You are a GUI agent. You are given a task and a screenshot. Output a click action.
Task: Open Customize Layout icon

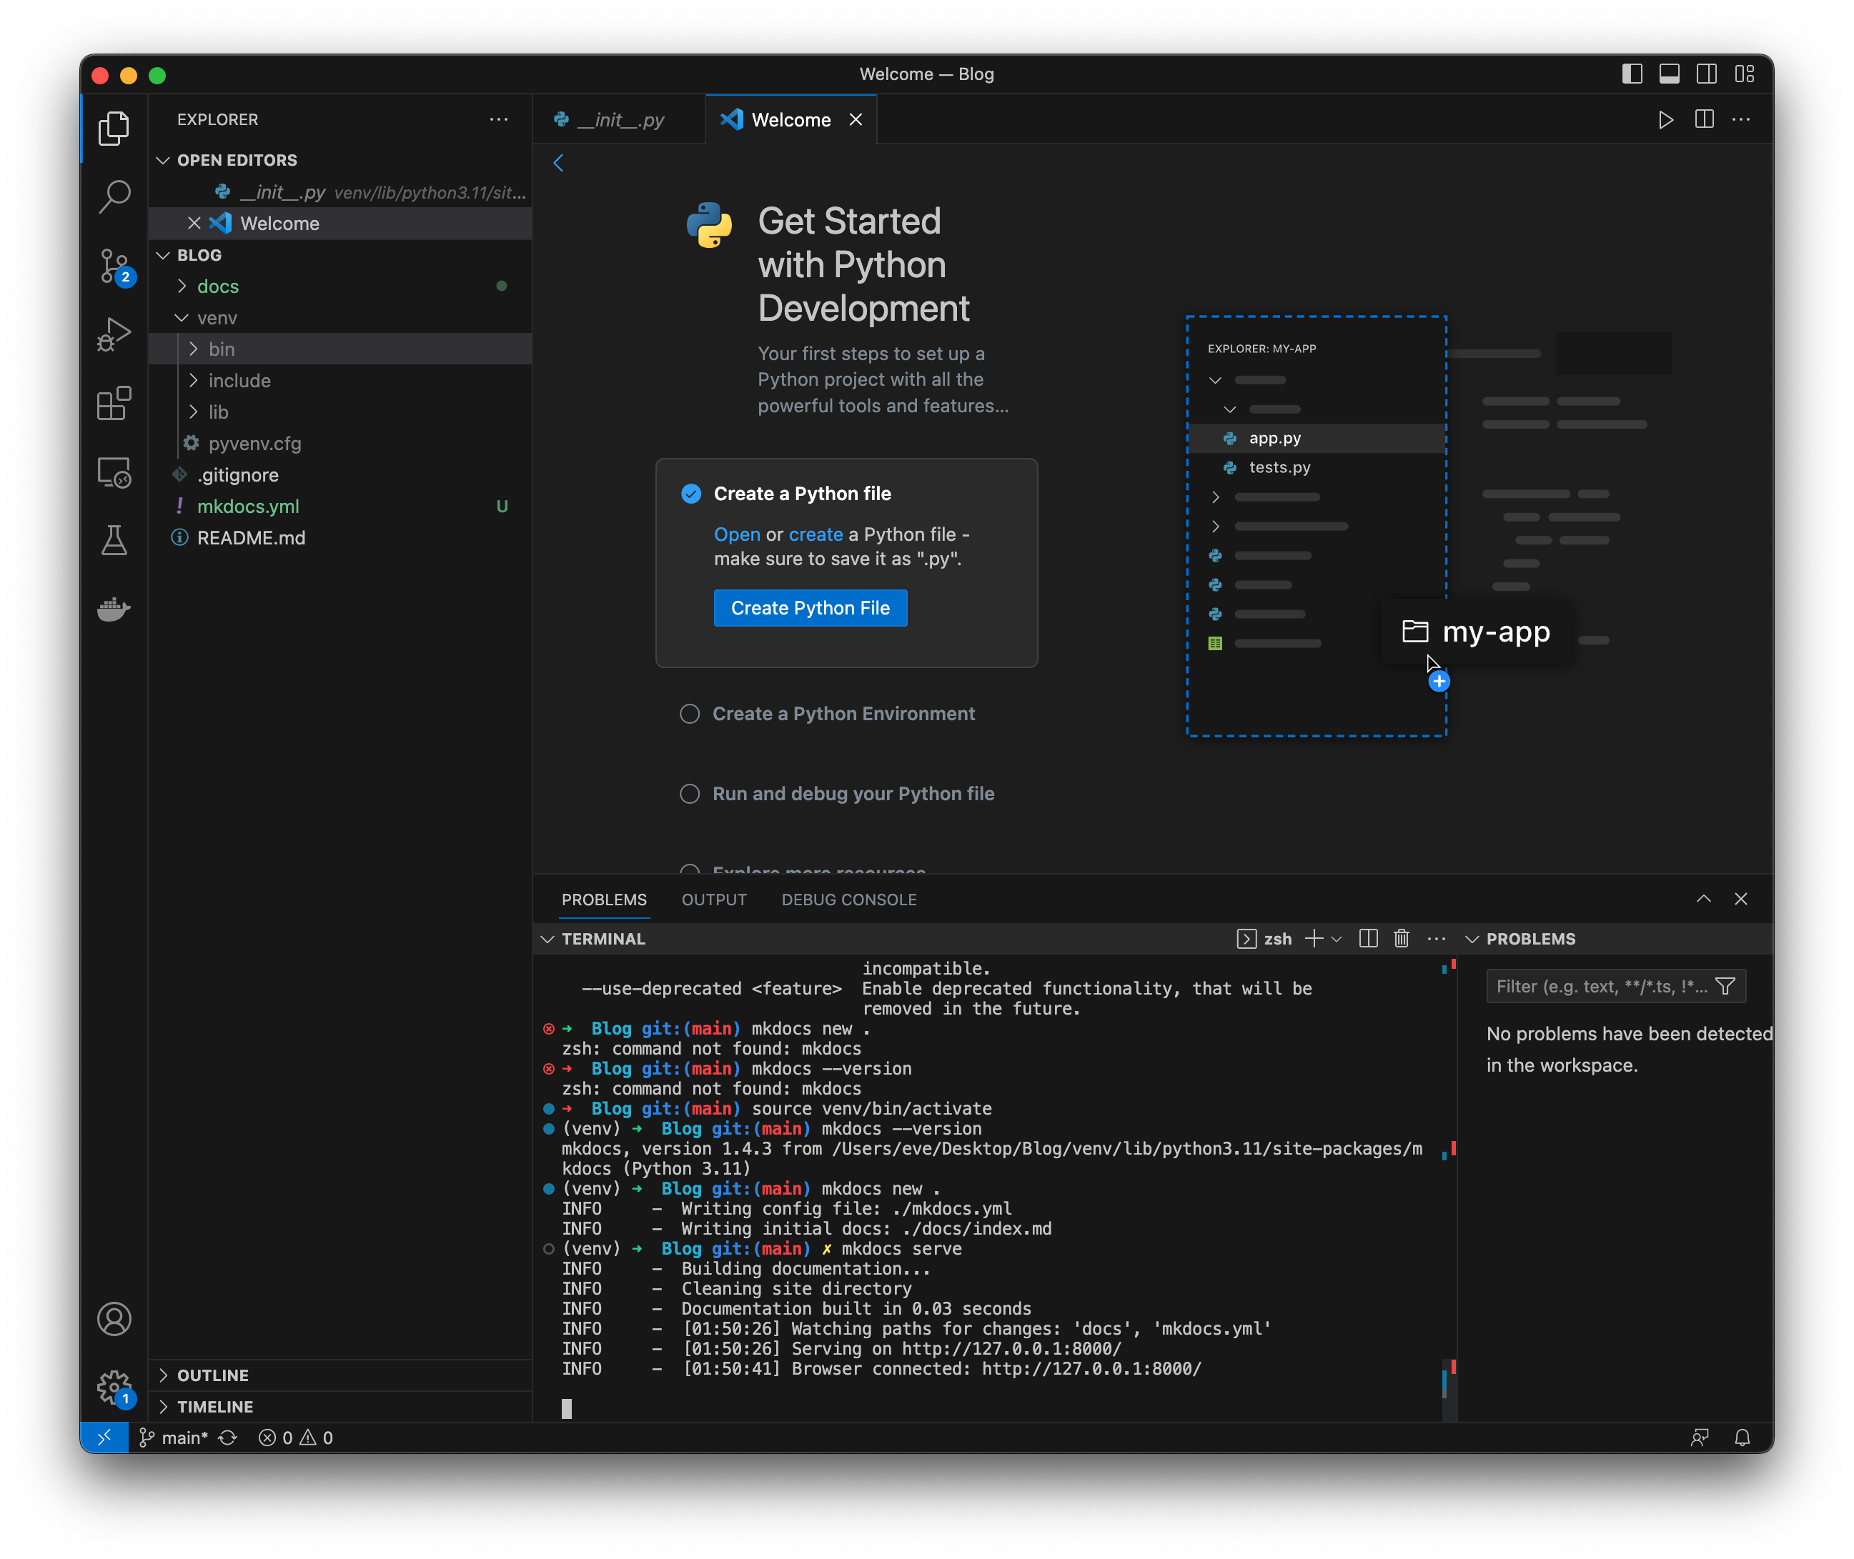click(1743, 74)
